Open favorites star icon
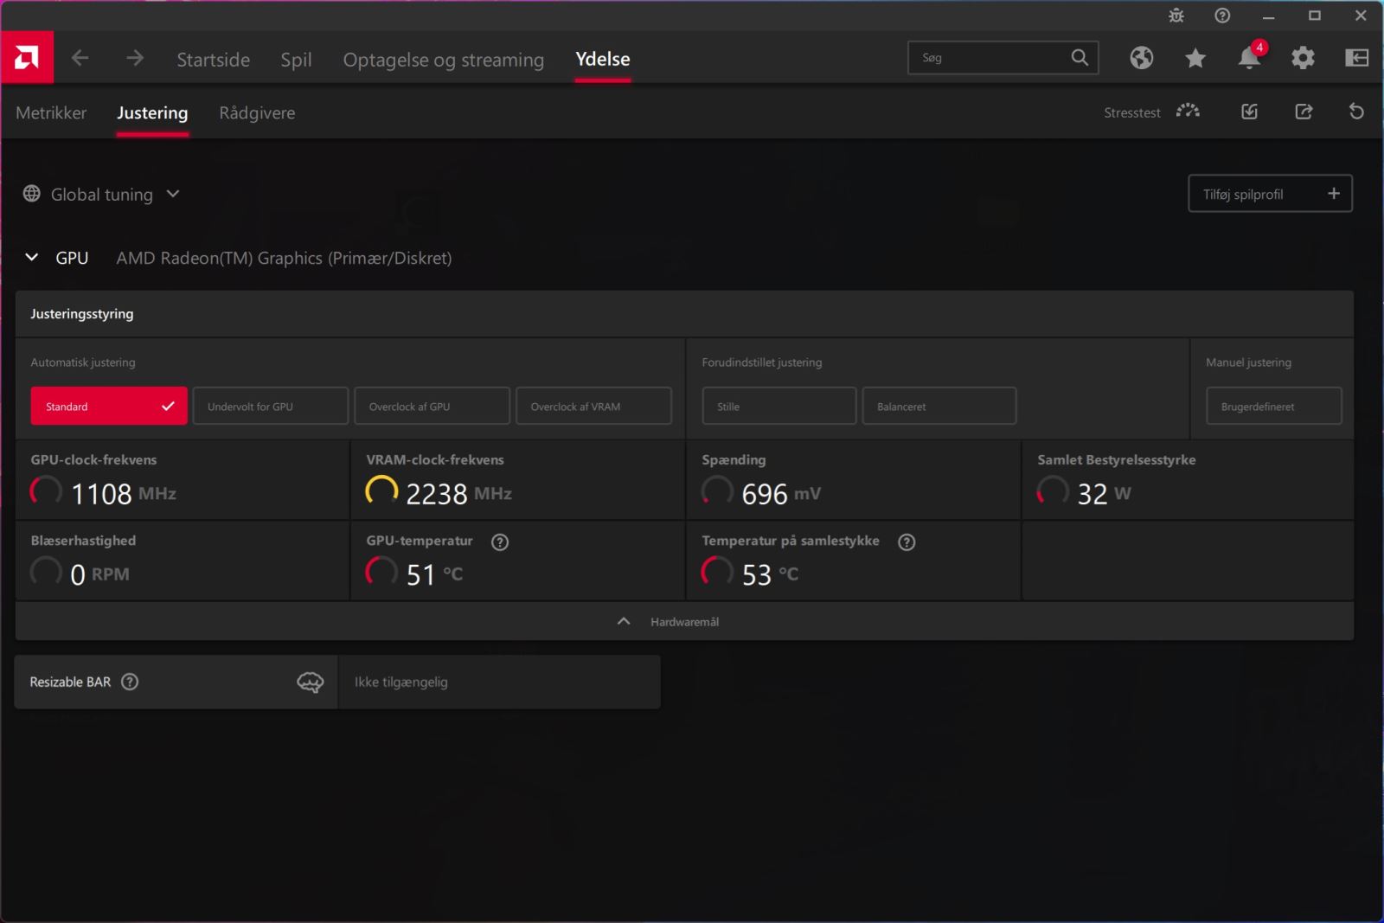Viewport: 1384px width, 923px height. 1195,58
